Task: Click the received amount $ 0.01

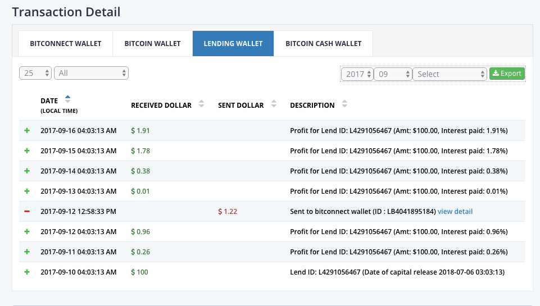Action: tap(140, 191)
